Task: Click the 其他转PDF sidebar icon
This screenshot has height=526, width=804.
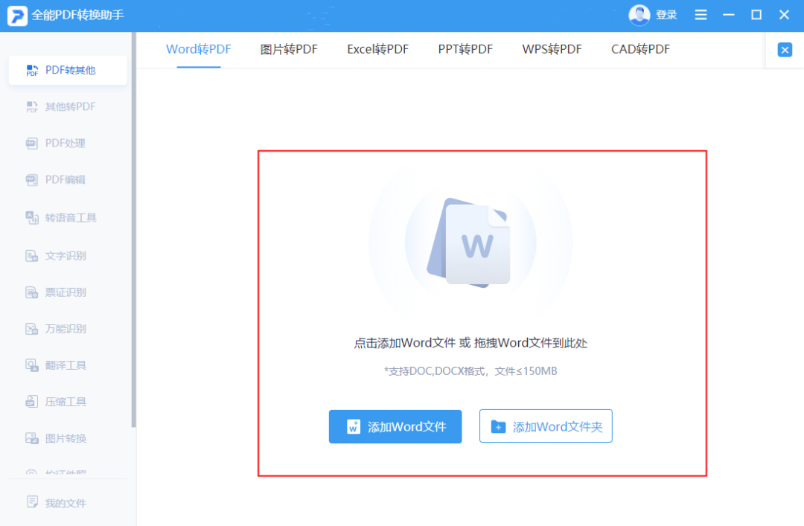Action: pyautogui.click(x=32, y=106)
